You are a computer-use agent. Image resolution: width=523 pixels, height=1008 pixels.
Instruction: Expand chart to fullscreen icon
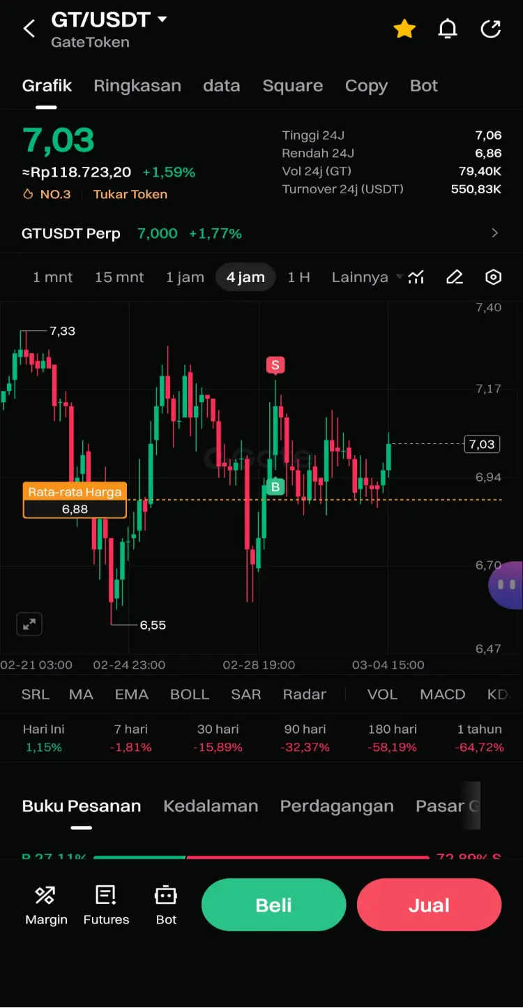pyautogui.click(x=29, y=624)
